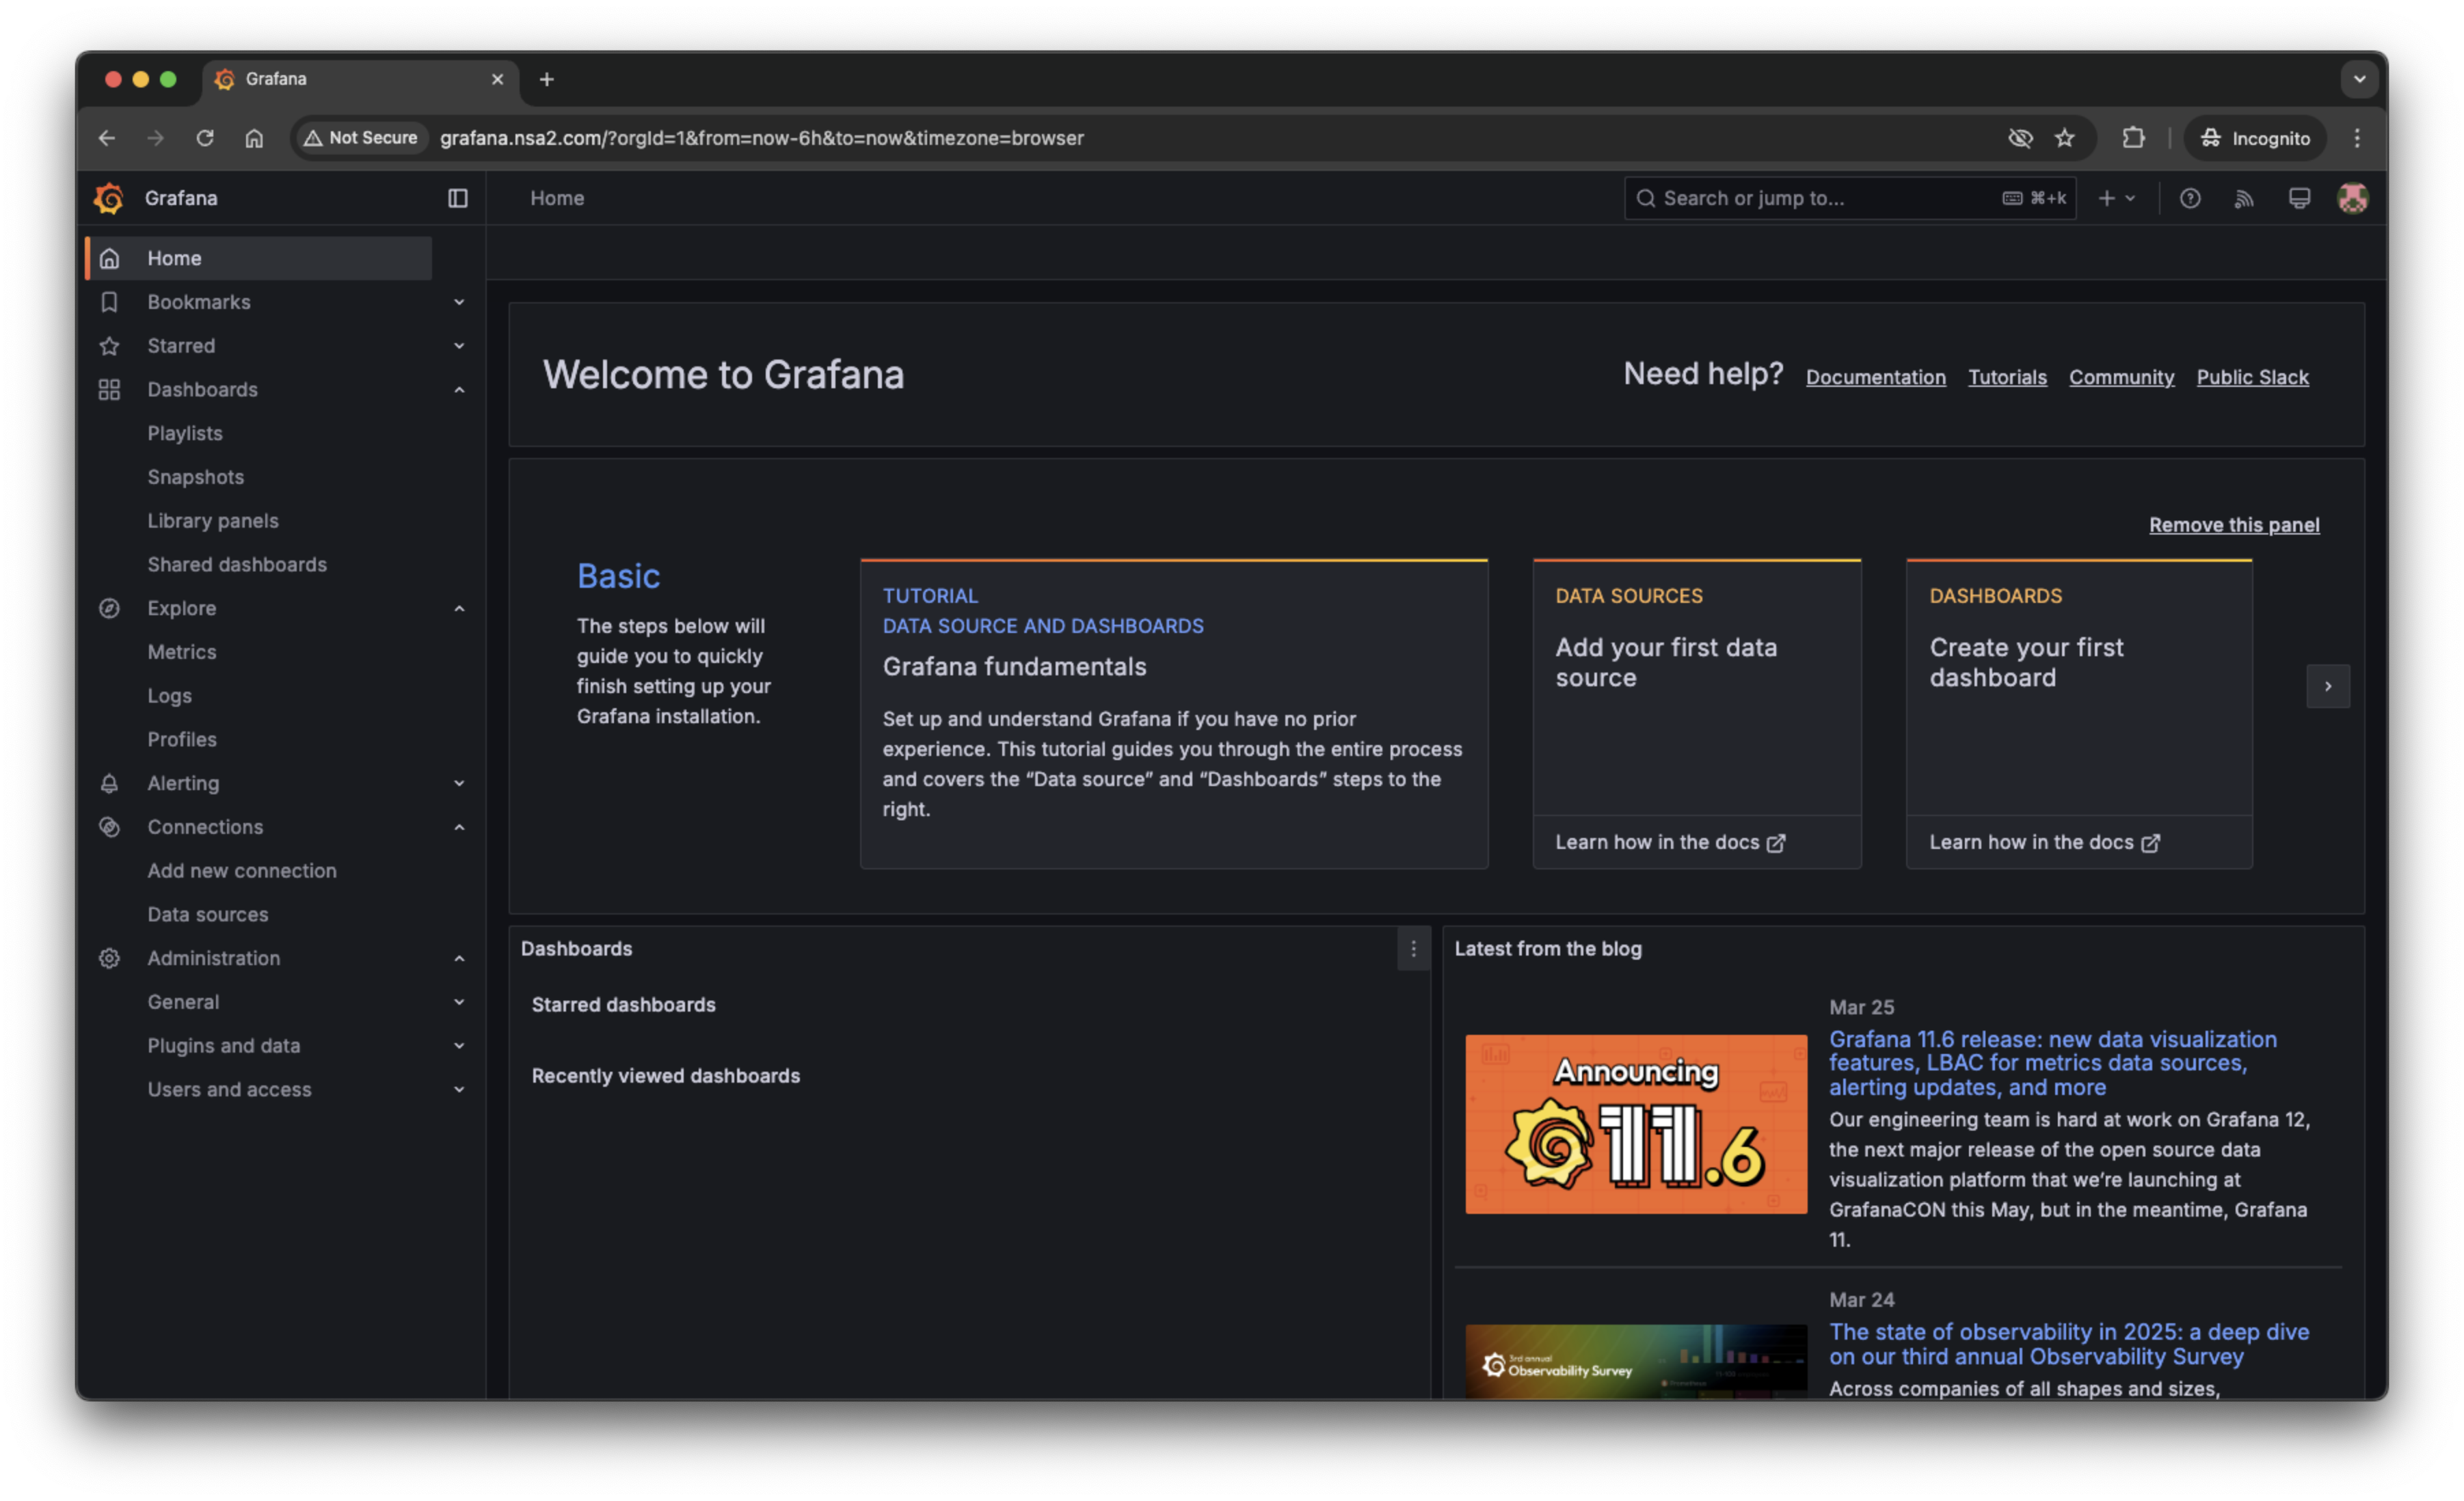2464x1501 pixels.
Task: Click Remove this panel link
Action: point(2234,525)
